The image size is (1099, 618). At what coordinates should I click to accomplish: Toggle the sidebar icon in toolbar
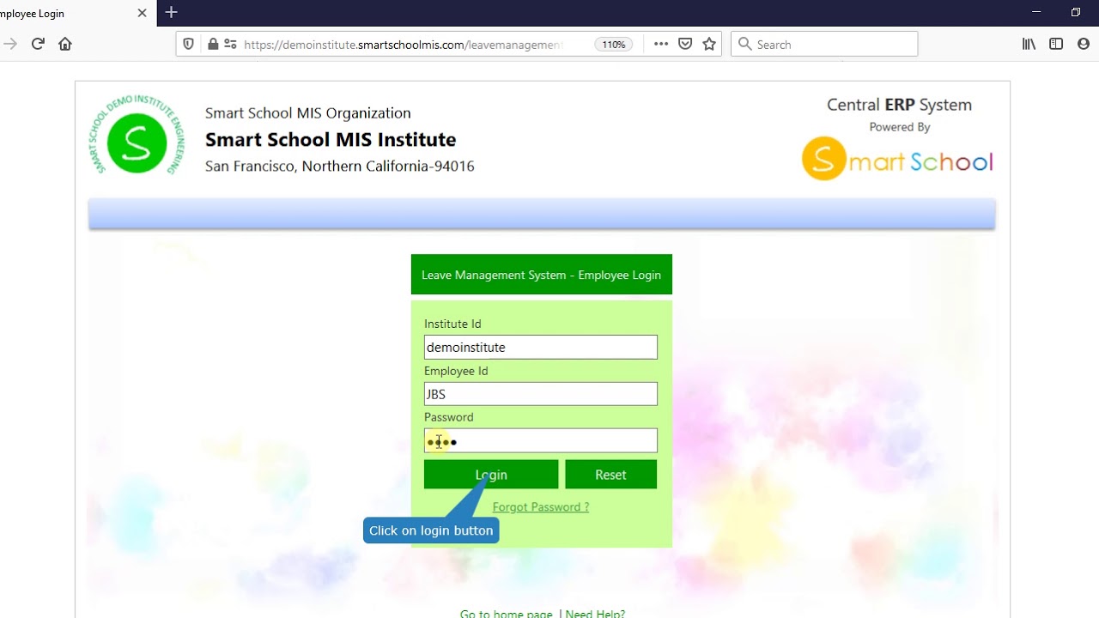point(1056,44)
